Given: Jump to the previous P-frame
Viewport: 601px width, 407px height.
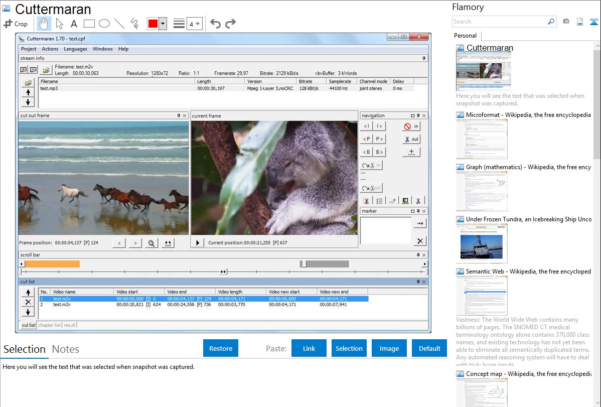Looking at the screenshot, I should coord(366,139).
